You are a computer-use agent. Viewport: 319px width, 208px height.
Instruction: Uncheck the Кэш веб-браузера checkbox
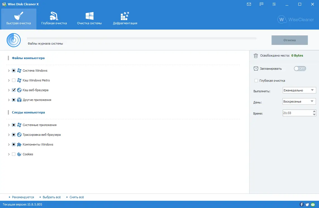[14, 90]
